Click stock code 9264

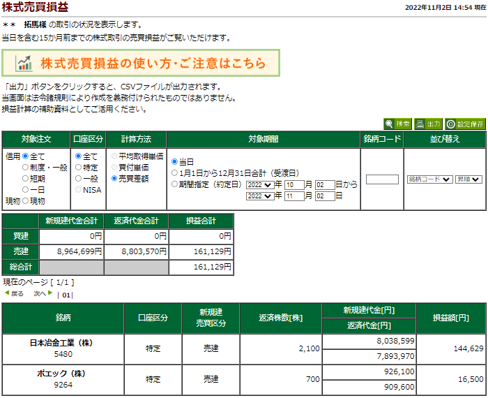tap(63, 385)
